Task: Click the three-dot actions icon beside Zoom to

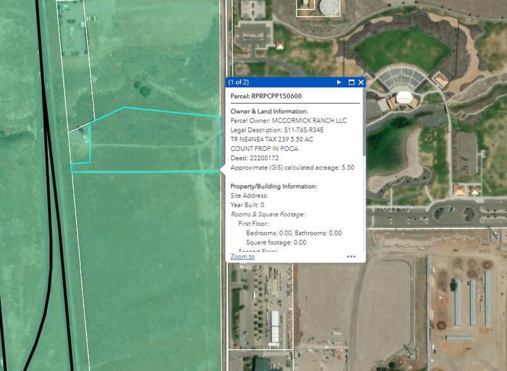Action: click(351, 256)
